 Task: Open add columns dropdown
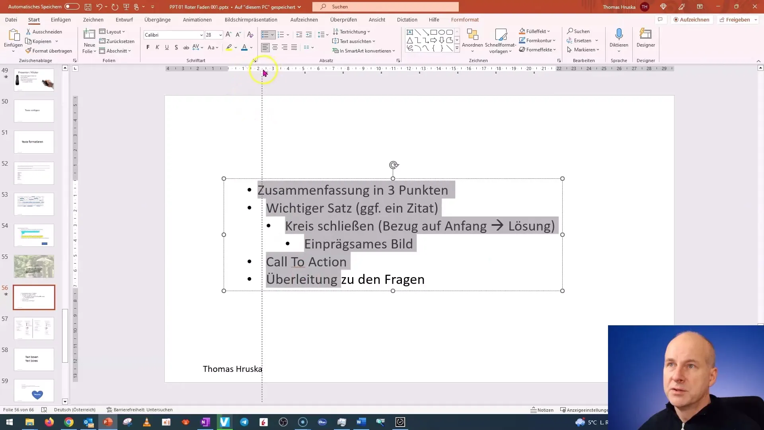click(x=309, y=47)
